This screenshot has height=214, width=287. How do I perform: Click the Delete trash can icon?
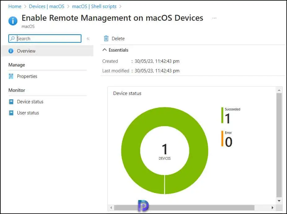tap(106, 38)
